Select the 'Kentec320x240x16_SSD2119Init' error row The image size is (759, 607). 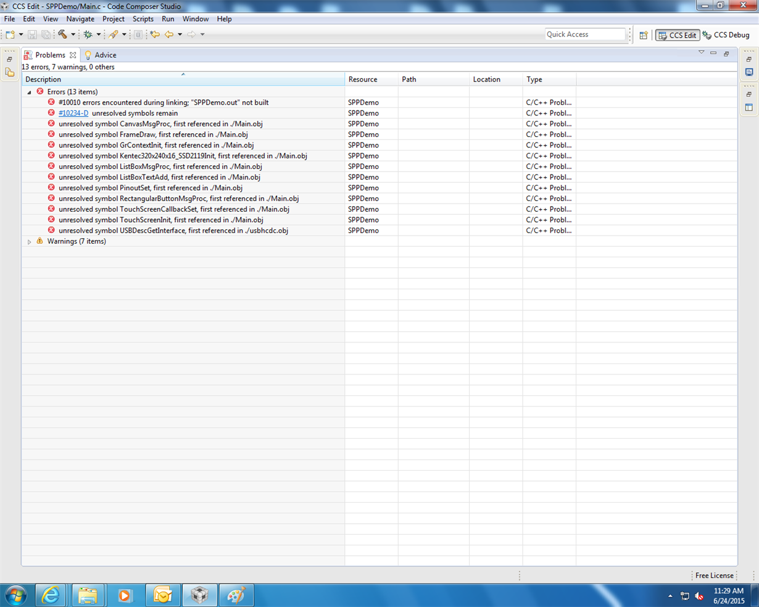[x=379, y=156]
